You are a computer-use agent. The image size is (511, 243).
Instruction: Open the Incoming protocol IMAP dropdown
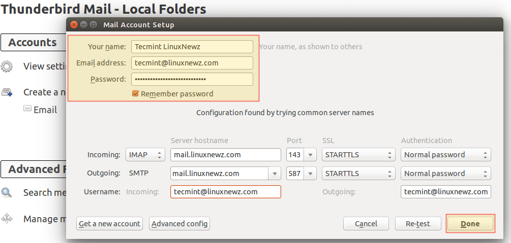[145, 155]
